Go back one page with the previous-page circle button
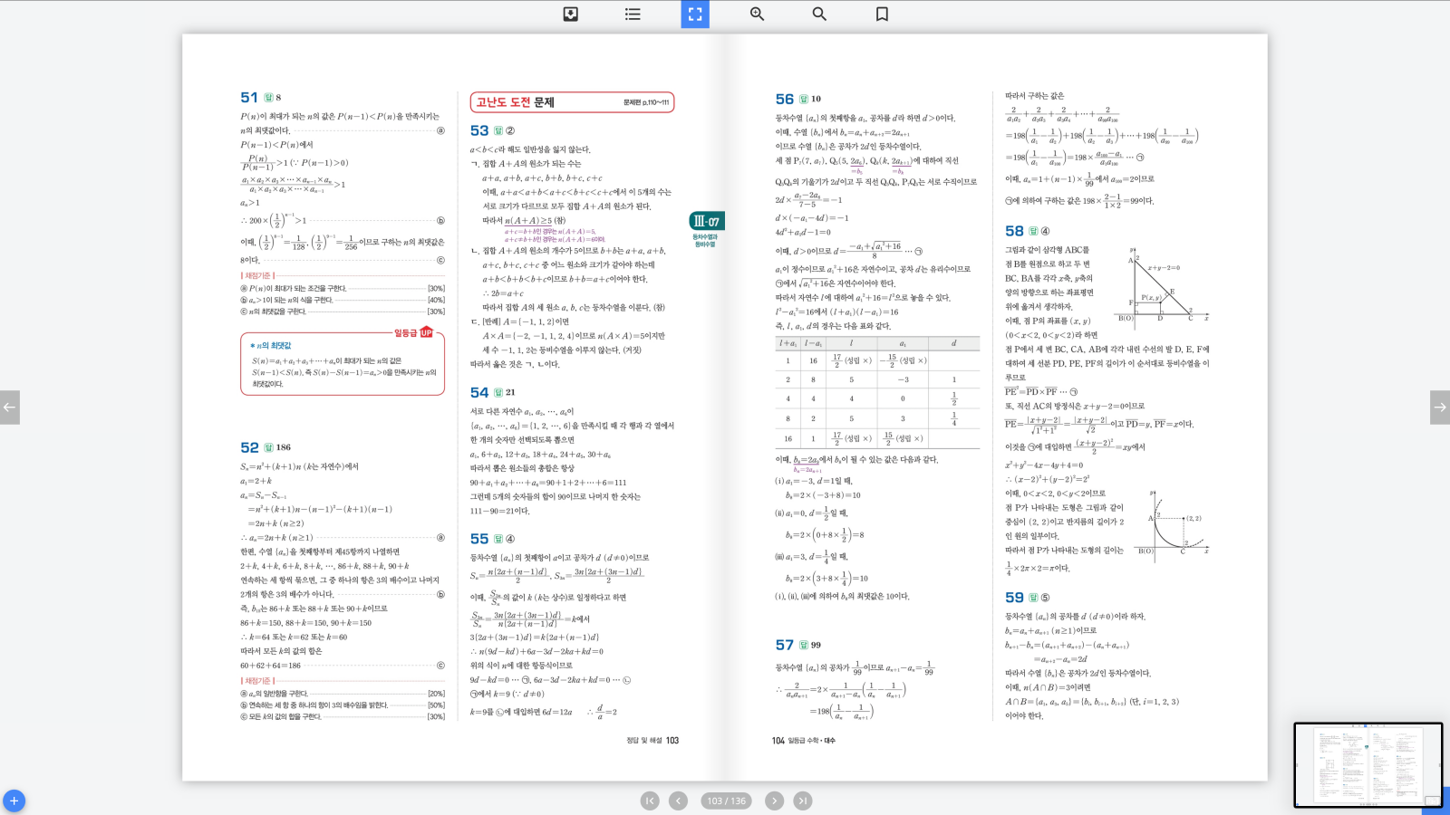This screenshot has width=1450, height=815. pyautogui.click(x=678, y=801)
